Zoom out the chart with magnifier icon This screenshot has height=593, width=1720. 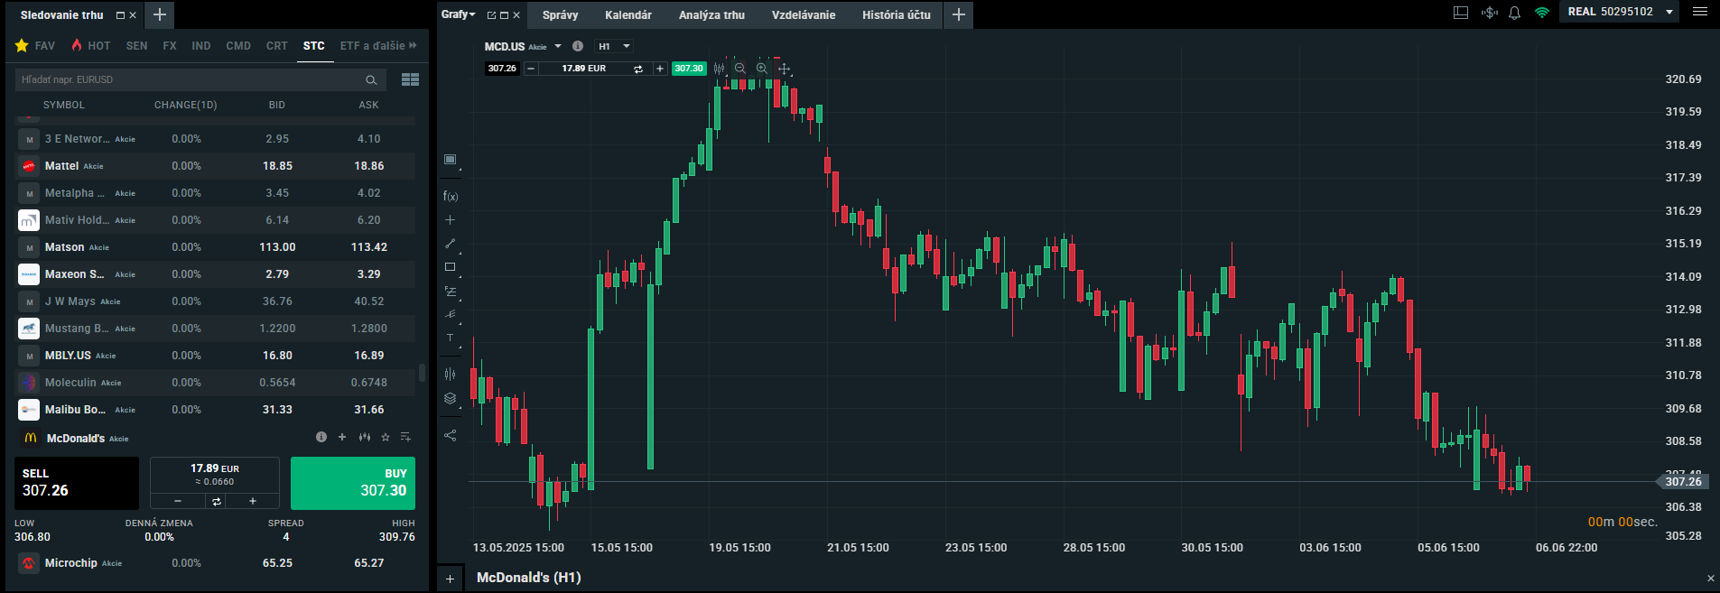click(740, 69)
